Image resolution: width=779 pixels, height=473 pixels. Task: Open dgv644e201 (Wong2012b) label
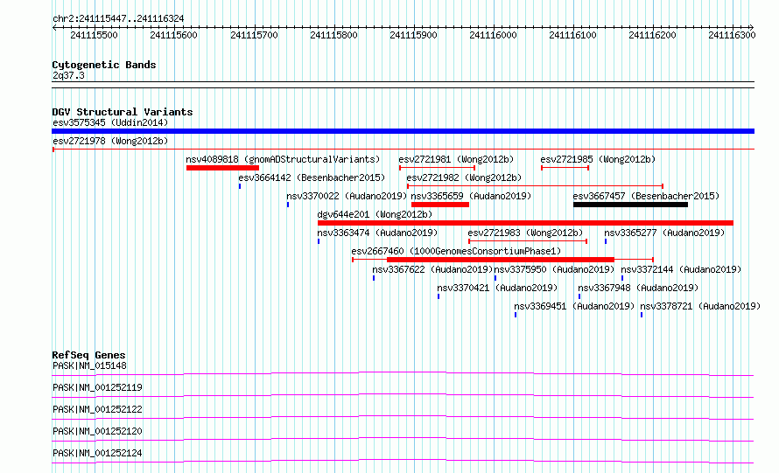(375, 214)
